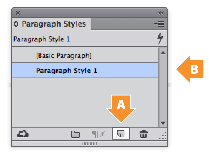Click the Create New Style icon
209x156 pixels.
pyautogui.click(x=121, y=134)
